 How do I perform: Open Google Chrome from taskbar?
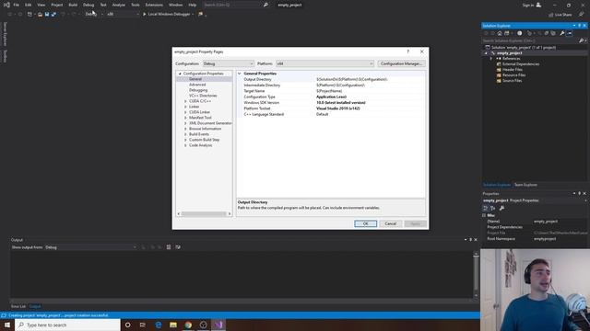pyautogui.click(x=188, y=325)
